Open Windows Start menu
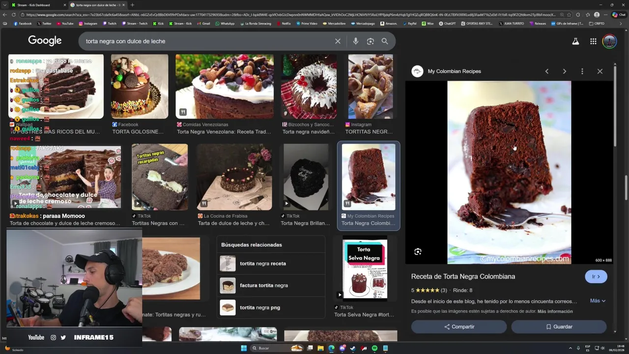Image resolution: width=629 pixels, height=354 pixels. coord(244,348)
